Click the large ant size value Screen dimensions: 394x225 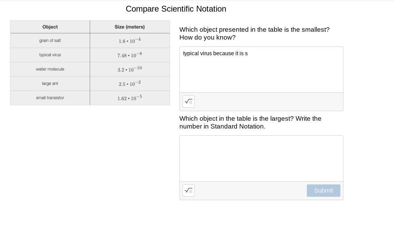pos(130,84)
